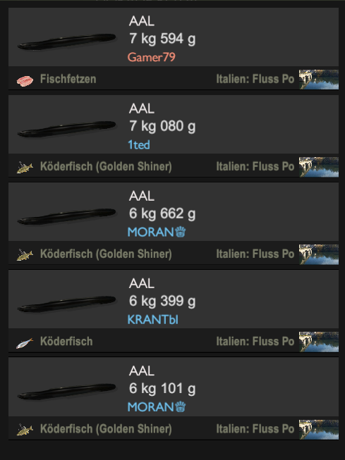Click Golden Shiner icon under 6 kg 662 g

[x=25, y=255]
